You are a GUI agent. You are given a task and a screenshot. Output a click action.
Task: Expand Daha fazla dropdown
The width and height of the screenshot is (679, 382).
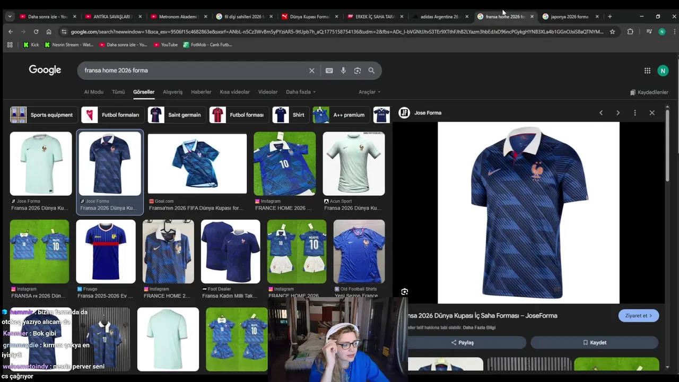click(x=301, y=92)
